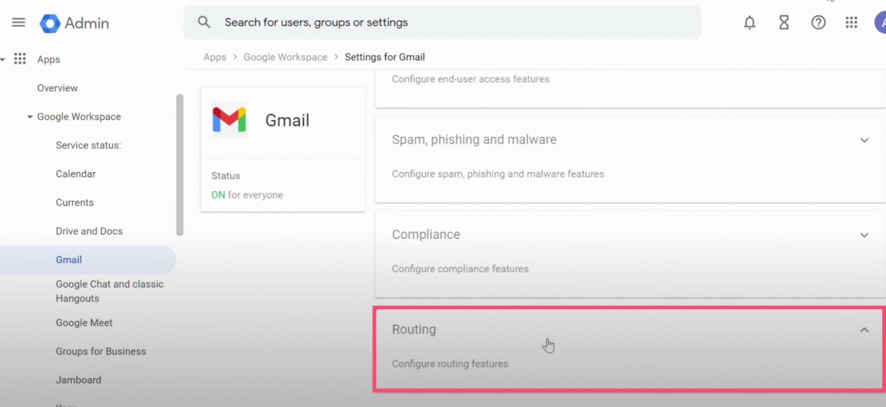Screen dimensions: 886x407
Task: Click Configure compliance features text
Action: (x=460, y=269)
